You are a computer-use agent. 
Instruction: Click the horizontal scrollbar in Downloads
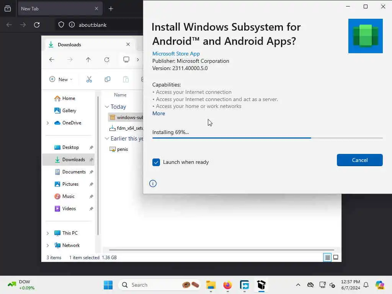point(222,250)
